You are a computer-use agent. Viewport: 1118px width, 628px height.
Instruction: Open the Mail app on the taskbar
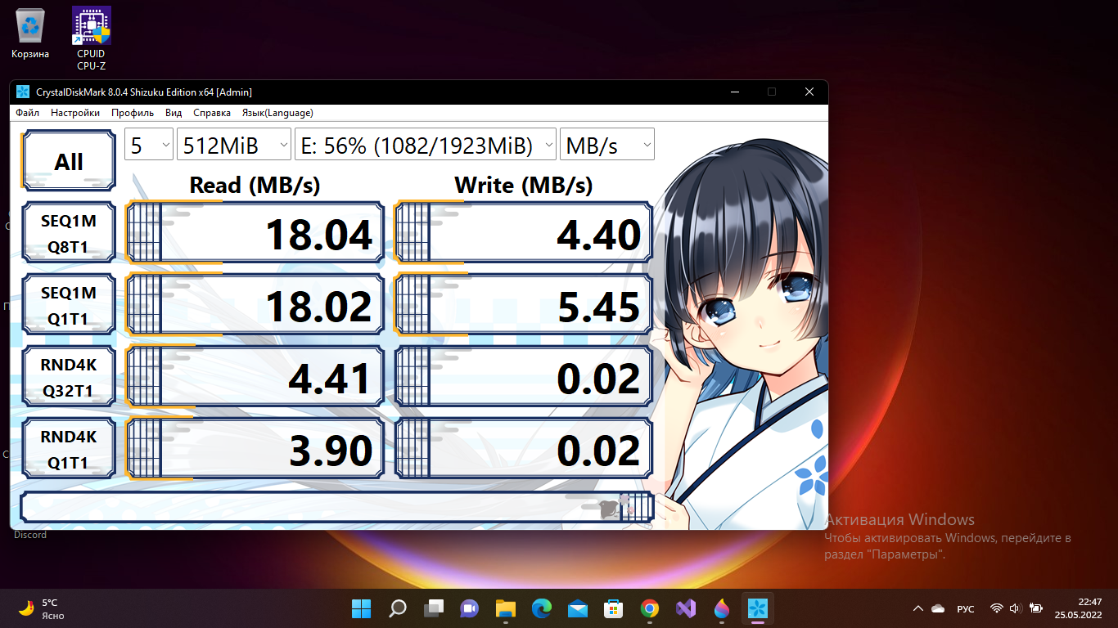tap(578, 608)
